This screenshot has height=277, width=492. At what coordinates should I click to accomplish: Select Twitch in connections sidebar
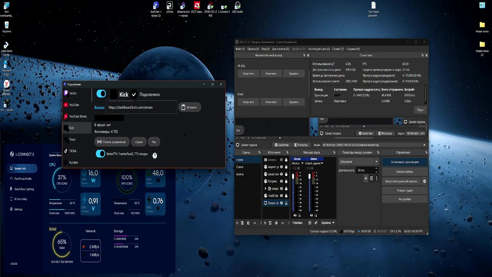pos(76,93)
